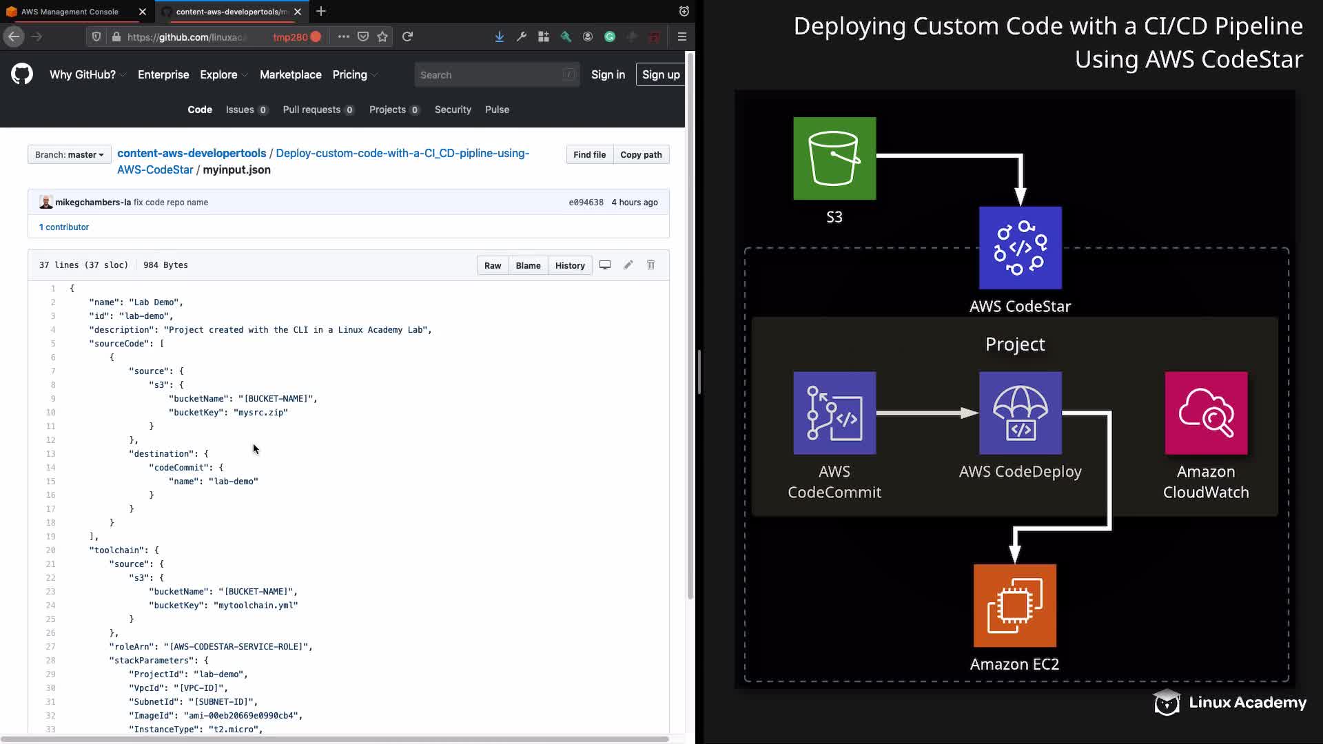Click the GitHub Octocat logo
Screen dimensions: 1323x744
(22, 74)
